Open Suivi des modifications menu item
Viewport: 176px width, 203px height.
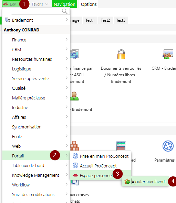pyautogui.click(x=36, y=194)
